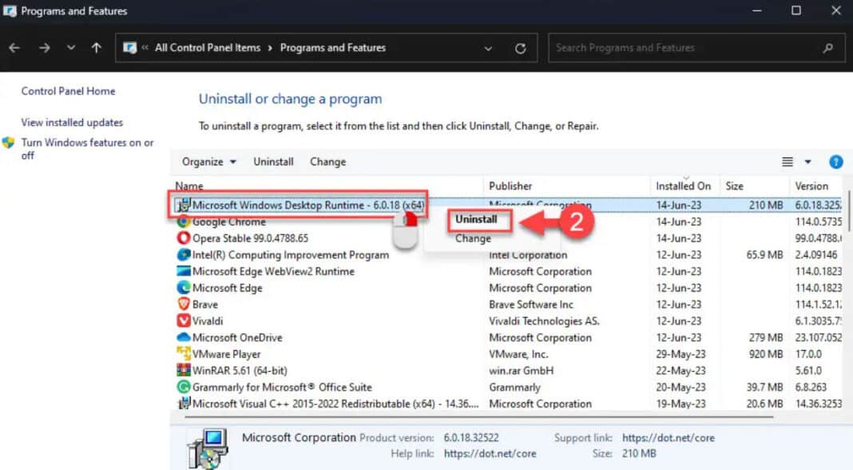Select the Microsoft OneDrive entry icon
The height and width of the screenshot is (470, 853).
(182, 337)
